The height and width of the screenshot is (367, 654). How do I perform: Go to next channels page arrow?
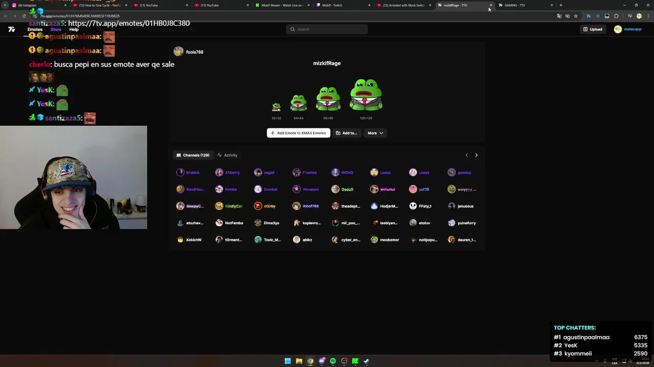coord(476,155)
